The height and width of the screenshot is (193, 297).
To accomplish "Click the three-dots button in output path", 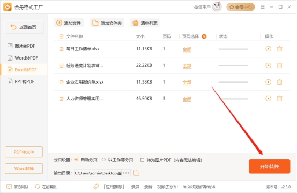I will click(126, 173).
